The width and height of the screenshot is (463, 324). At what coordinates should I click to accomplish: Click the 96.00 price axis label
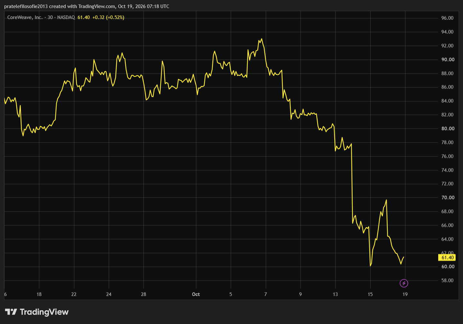click(x=447, y=18)
